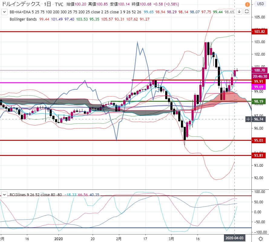
Task: Click the 2020 label on the time axis
Action: tap(58, 239)
